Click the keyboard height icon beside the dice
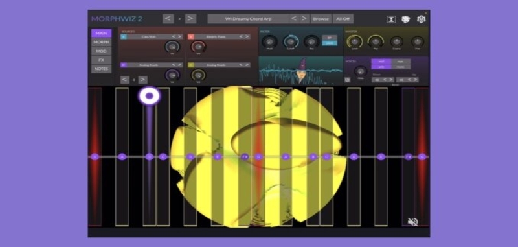Image resolution: width=518 pixels, height=247 pixels. pos(391,19)
